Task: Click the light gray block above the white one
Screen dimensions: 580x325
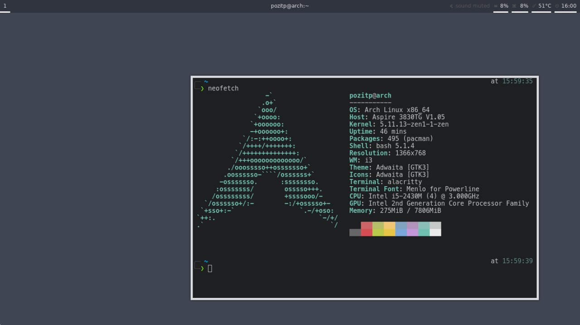Action: tap(435, 225)
